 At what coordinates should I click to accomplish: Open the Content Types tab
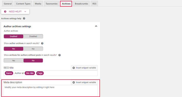(x=23, y=4)
